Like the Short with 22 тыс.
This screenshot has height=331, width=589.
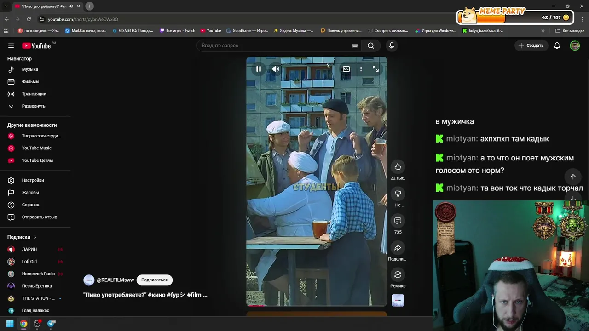click(x=398, y=167)
